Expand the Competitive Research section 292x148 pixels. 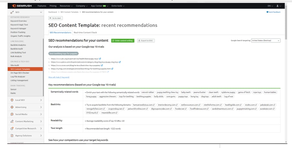click(41, 128)
